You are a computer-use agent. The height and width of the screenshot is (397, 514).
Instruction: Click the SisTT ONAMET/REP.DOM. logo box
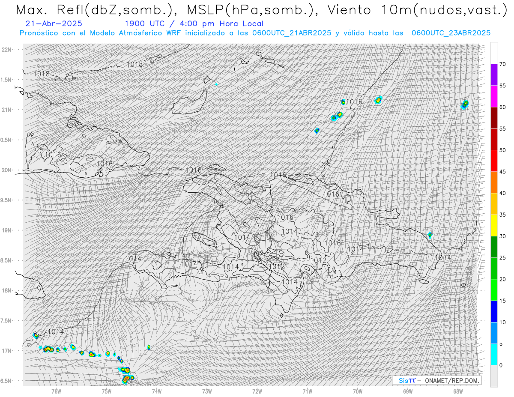click(437, 380)
